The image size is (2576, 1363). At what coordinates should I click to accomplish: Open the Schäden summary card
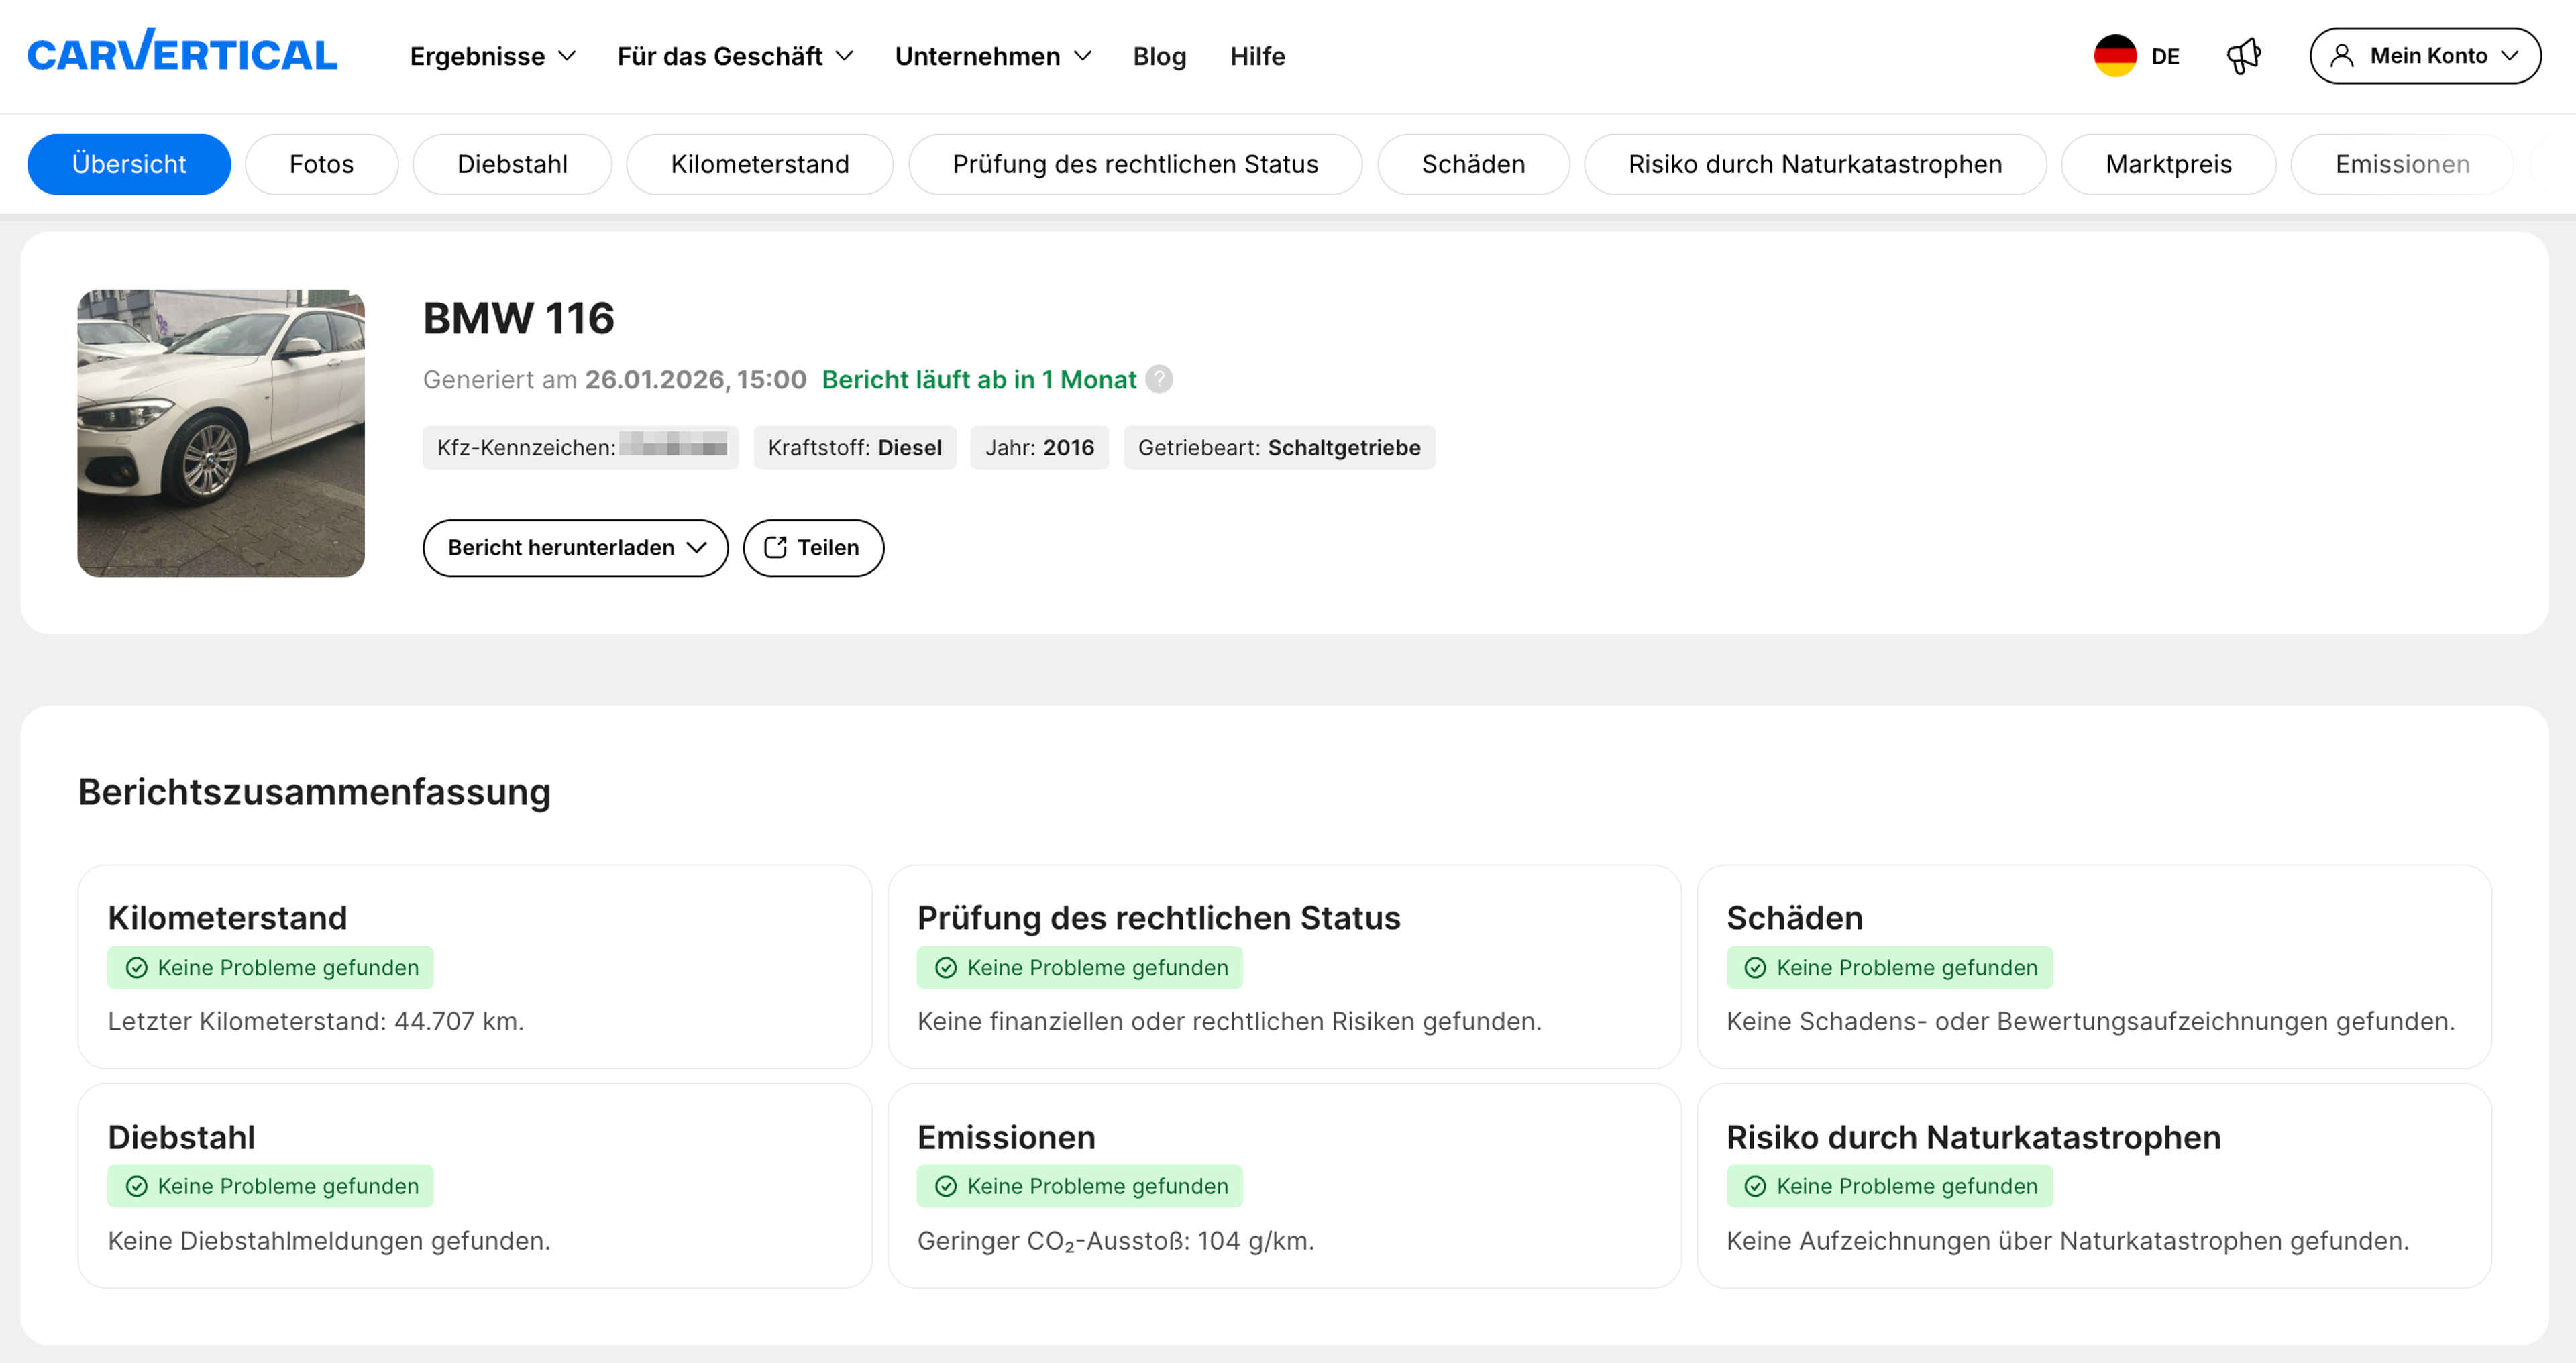pyautogui.click(x=2094, y=967)
